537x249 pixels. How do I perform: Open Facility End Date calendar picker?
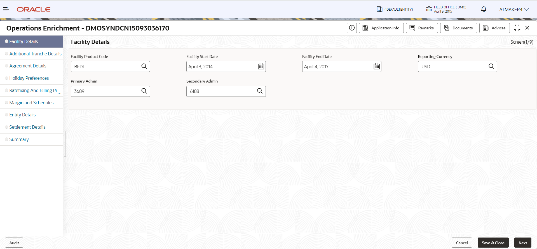(377, 66)
